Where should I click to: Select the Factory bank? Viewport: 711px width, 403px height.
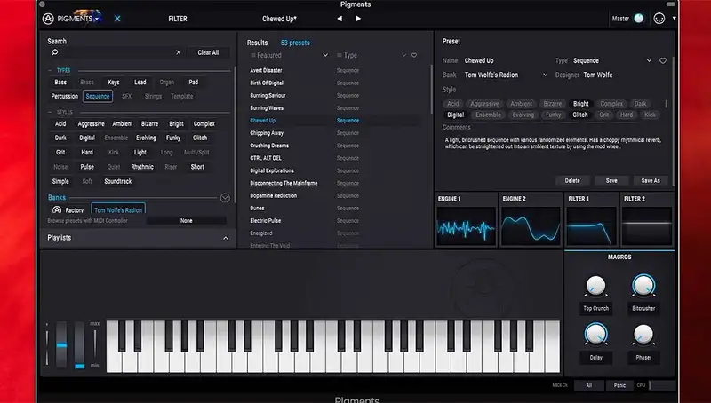point(68,210)
